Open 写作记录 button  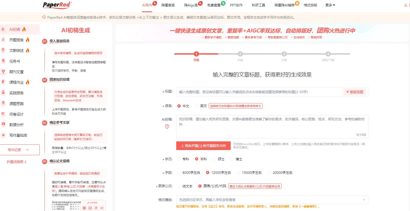pos(20,150)
